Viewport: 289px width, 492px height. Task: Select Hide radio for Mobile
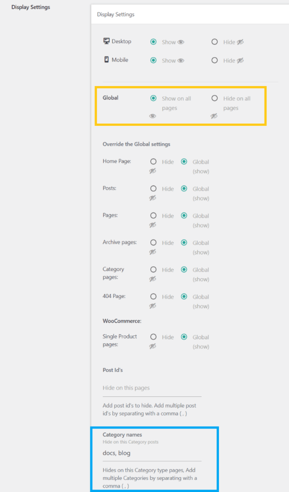[x=215, y=61]
